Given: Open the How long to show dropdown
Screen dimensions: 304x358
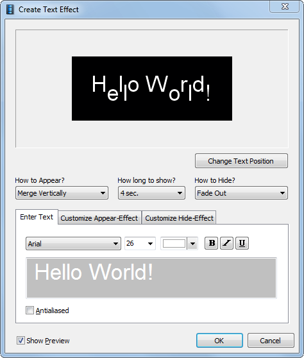Looking at the screenshot, I should (151, 193).
